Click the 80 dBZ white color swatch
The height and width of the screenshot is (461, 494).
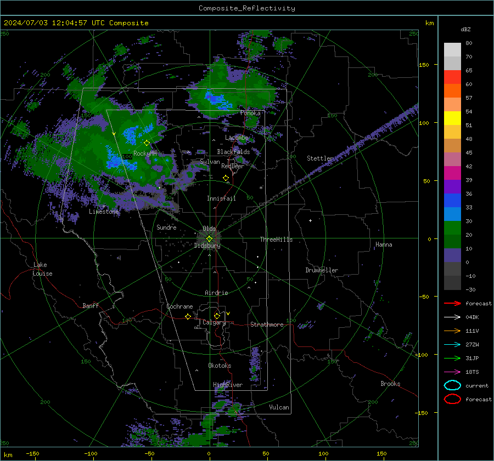pos(452,49)
